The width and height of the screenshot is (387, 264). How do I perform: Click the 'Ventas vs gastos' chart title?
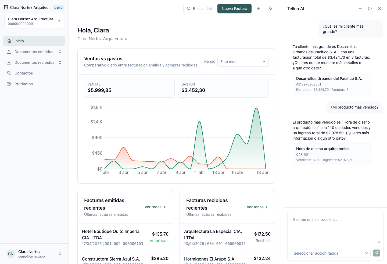coord(103,59)
